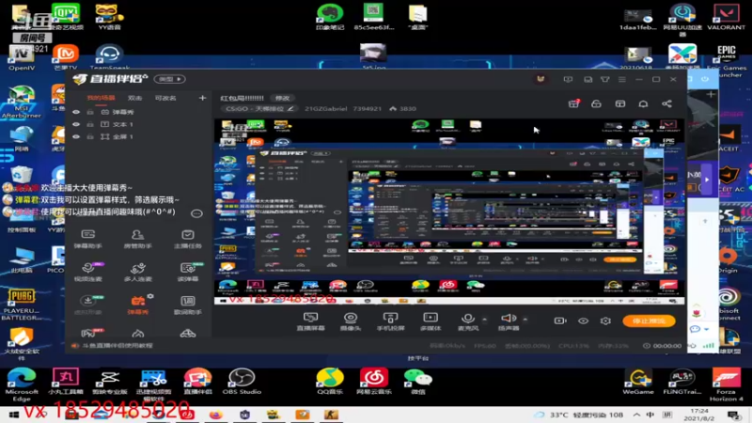
Task: Select 弹幕秀 source layer row
Action: tap(138, 112)
